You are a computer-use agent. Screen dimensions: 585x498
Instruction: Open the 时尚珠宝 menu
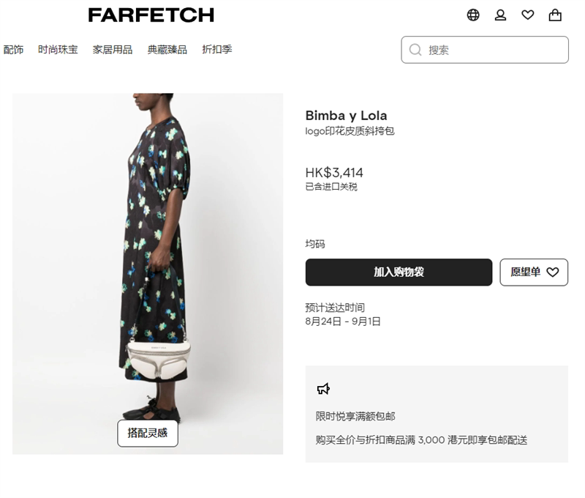(58, 49)
